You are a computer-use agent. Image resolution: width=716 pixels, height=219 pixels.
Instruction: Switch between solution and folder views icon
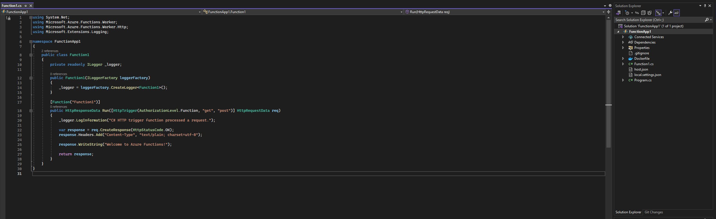[x=618, y=13]
